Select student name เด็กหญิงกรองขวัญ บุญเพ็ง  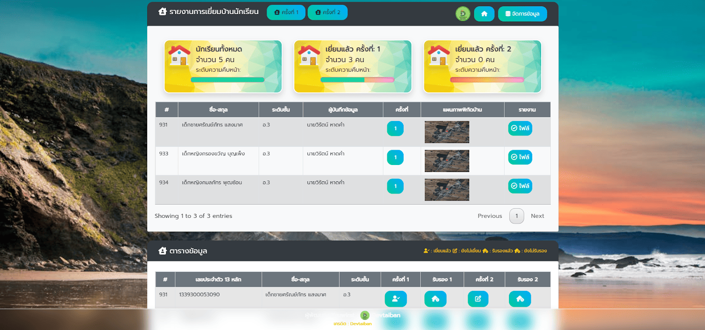pos(213,154)
